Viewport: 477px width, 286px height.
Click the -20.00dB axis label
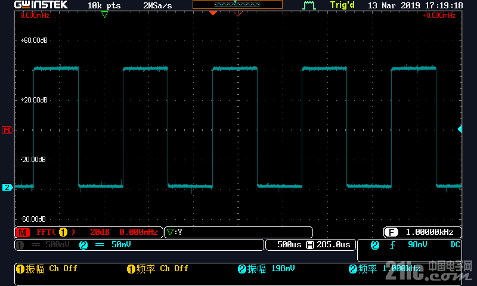pyautogui.click(x=33, y=160)
